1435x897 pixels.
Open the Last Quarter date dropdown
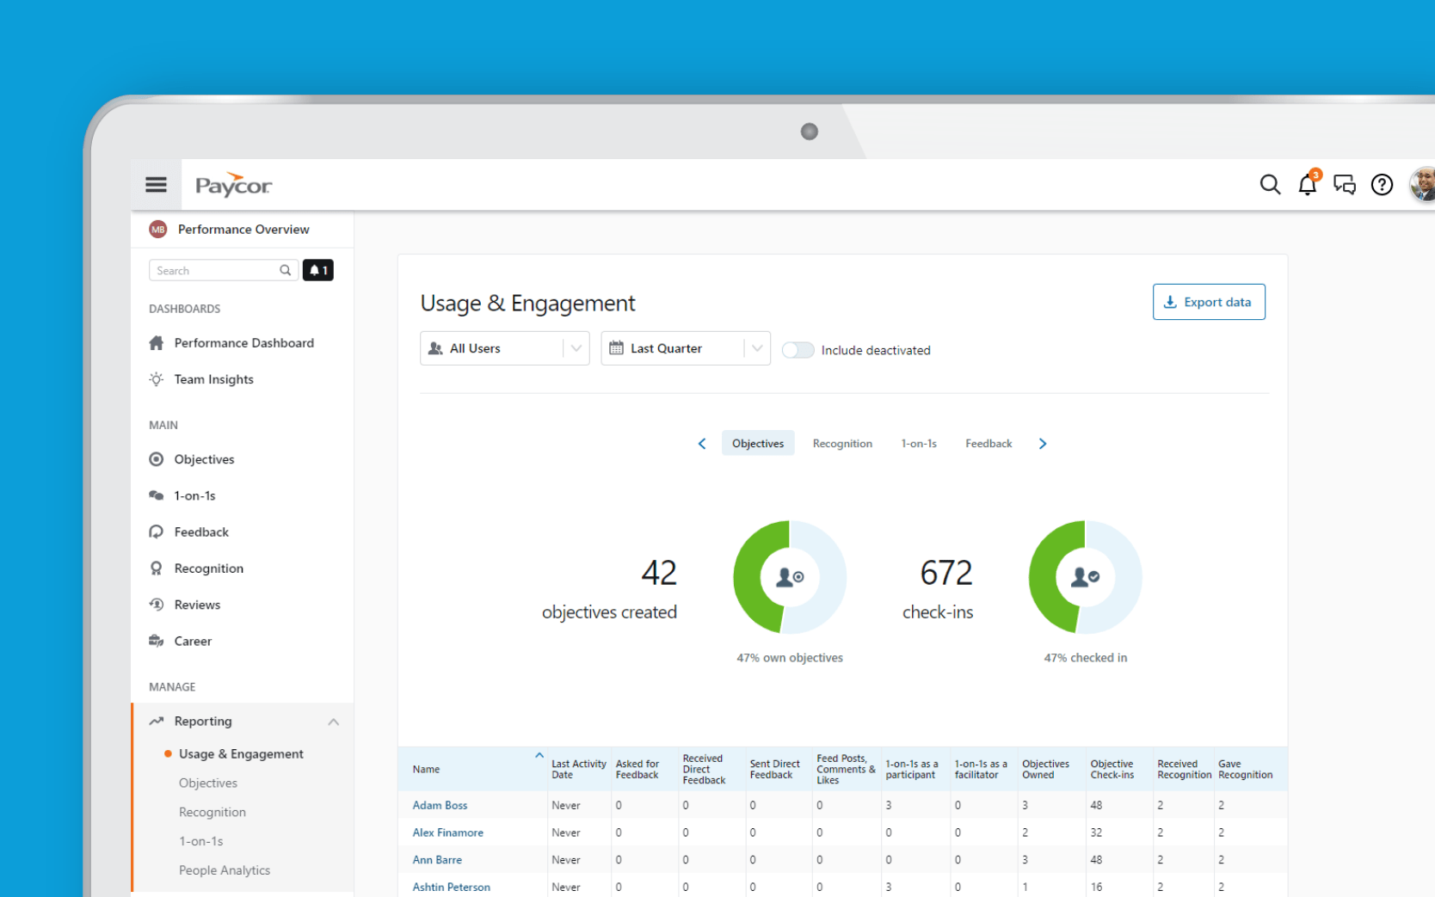[685, 348]
